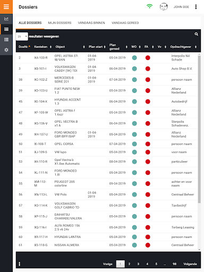Open the orange hamburger menu
This screenshot has width=204, height=272.
point(6,7)
